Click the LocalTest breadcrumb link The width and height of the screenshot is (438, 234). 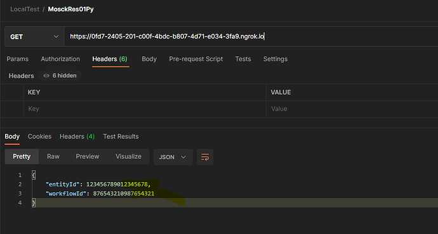tap(25, 9)
